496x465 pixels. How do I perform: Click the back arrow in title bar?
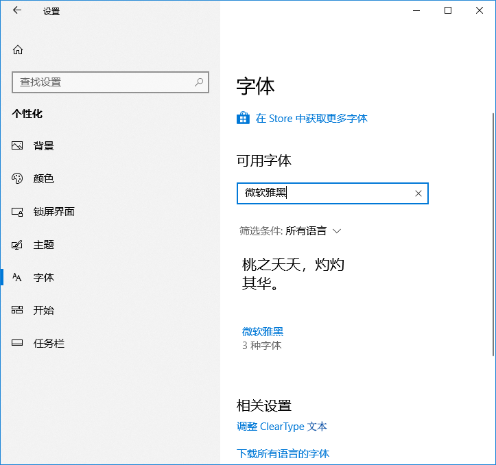17,10
